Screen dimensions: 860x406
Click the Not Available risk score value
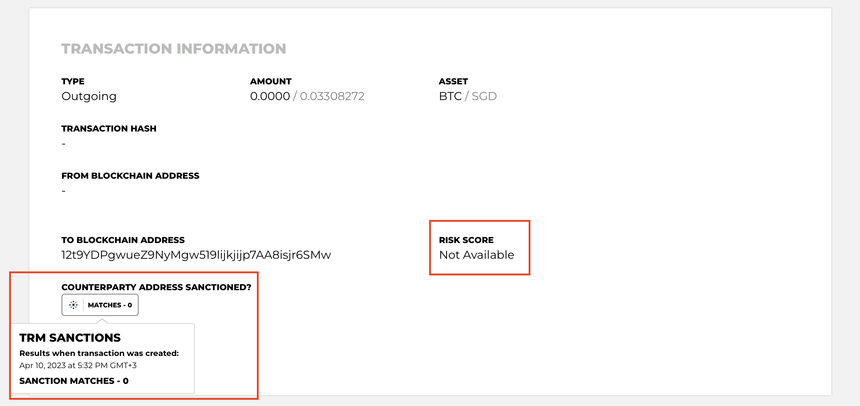tap(477, 255)
